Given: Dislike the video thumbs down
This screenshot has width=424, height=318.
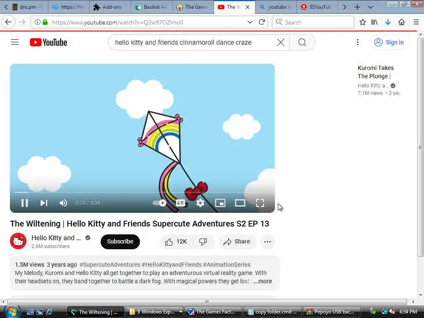Looking at the screenshot, I should pos(203,241).
